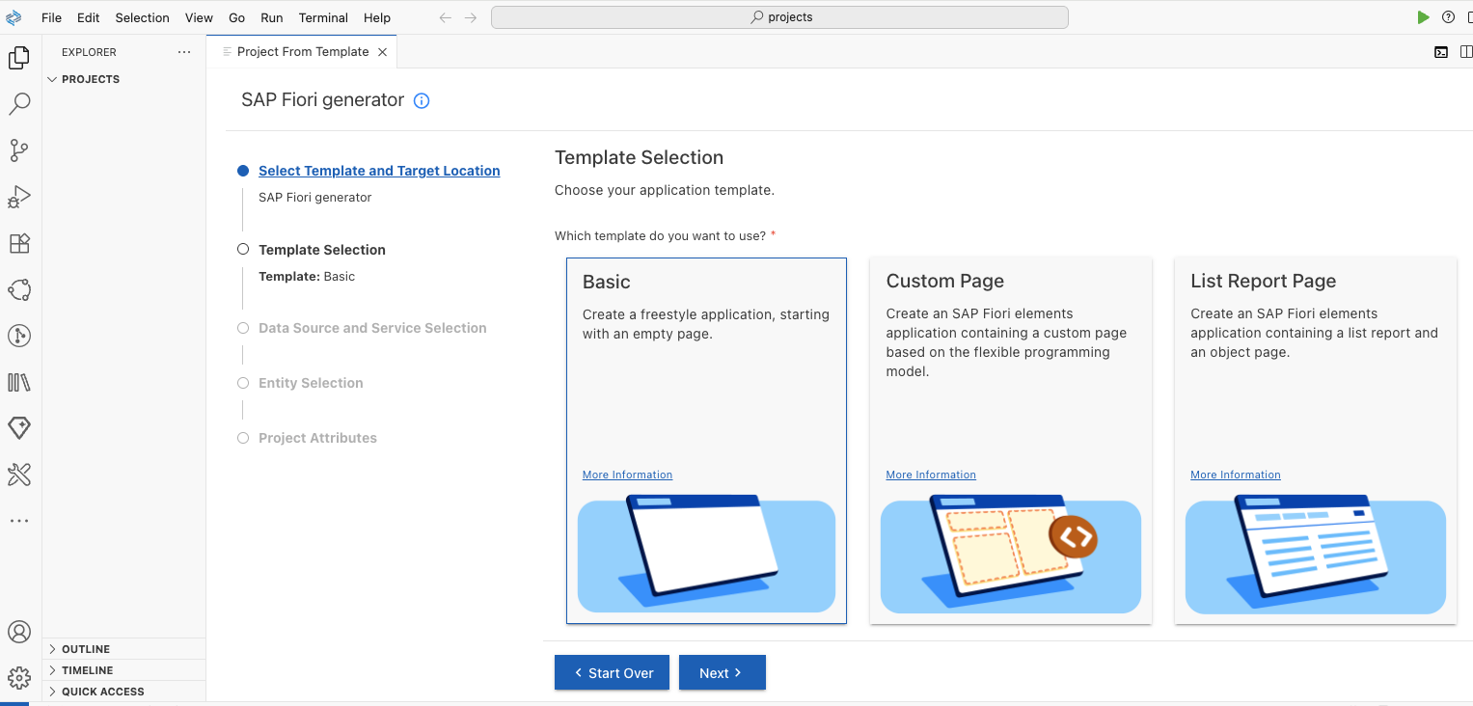The image size is (1473, 706).
Task: Open the Go menu
Action: 237,17
